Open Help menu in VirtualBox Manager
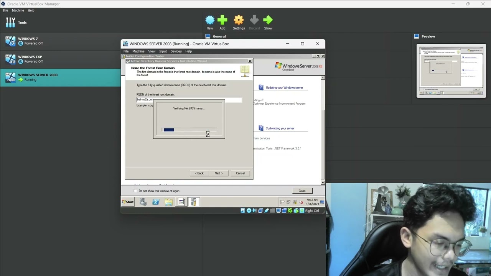 pyautogui.click(x=31, y=10)
